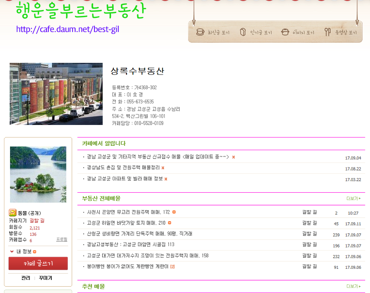Click the 카페 글쓰기 button
This screenshot has height=293, width=370.
(38, 263)
